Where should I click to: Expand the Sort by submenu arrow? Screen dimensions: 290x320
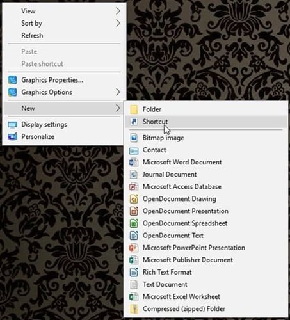[118, 23]
